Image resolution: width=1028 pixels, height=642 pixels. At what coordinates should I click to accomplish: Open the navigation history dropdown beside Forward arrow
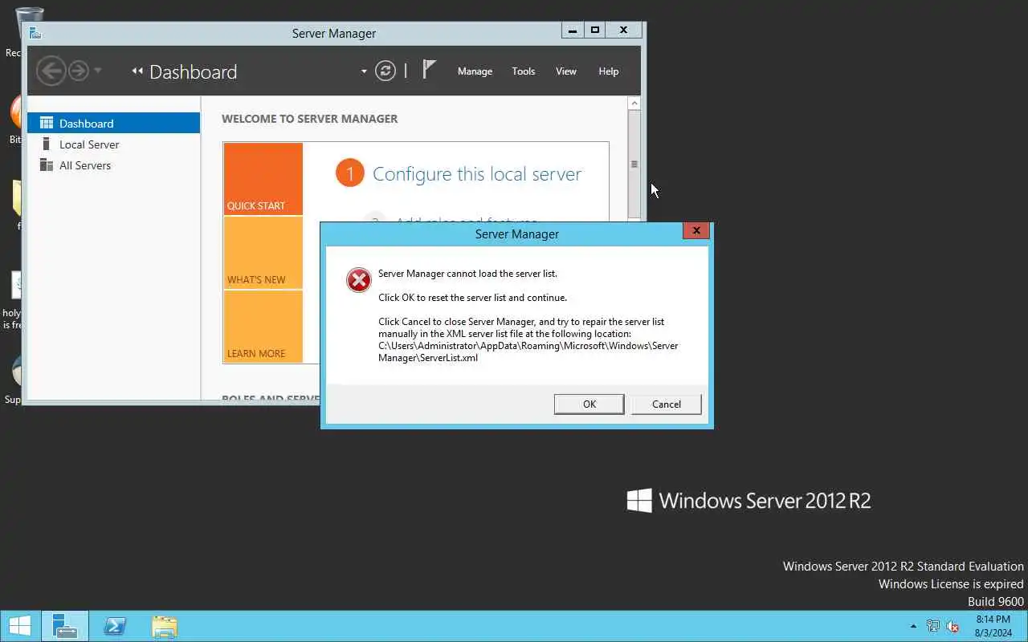pyautogui.click(x=97, y=71)
